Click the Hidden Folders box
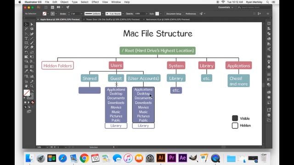The width and height of the screenshot is (294, 165). [x=57, y=66]
